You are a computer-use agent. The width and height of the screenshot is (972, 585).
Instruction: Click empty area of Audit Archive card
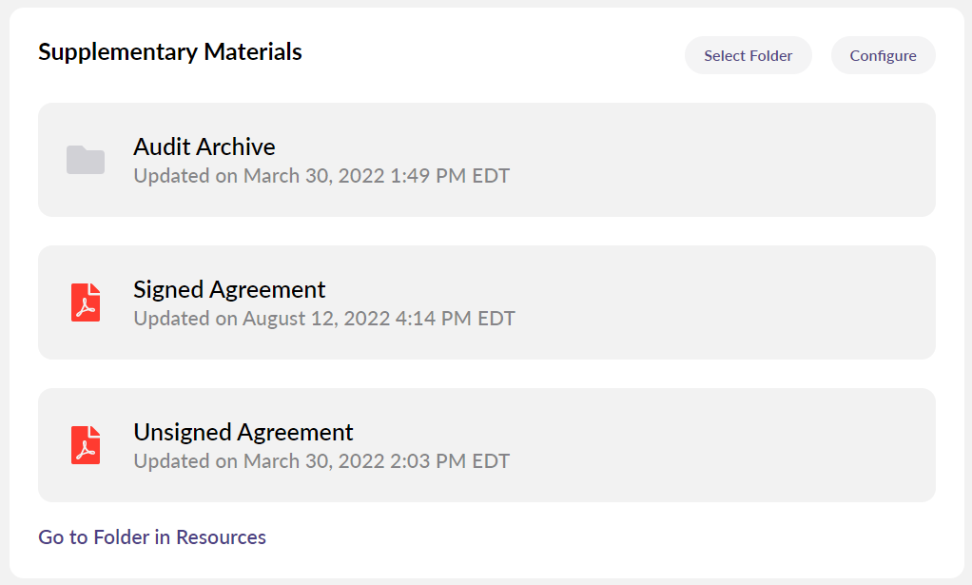723,160
